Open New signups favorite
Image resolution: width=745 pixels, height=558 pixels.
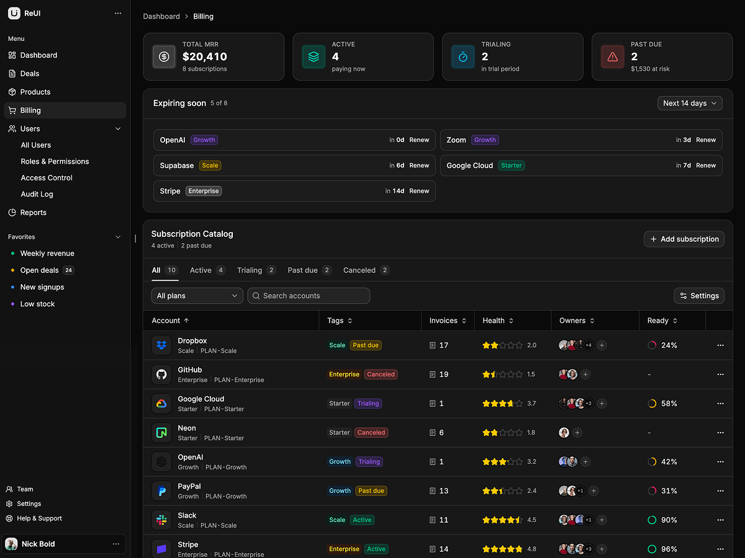coord(65,287)
